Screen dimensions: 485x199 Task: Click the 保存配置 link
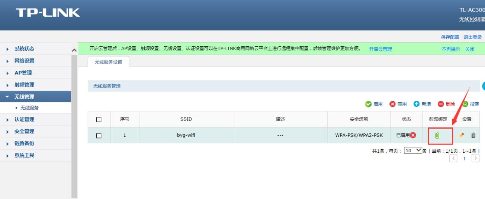450,37
